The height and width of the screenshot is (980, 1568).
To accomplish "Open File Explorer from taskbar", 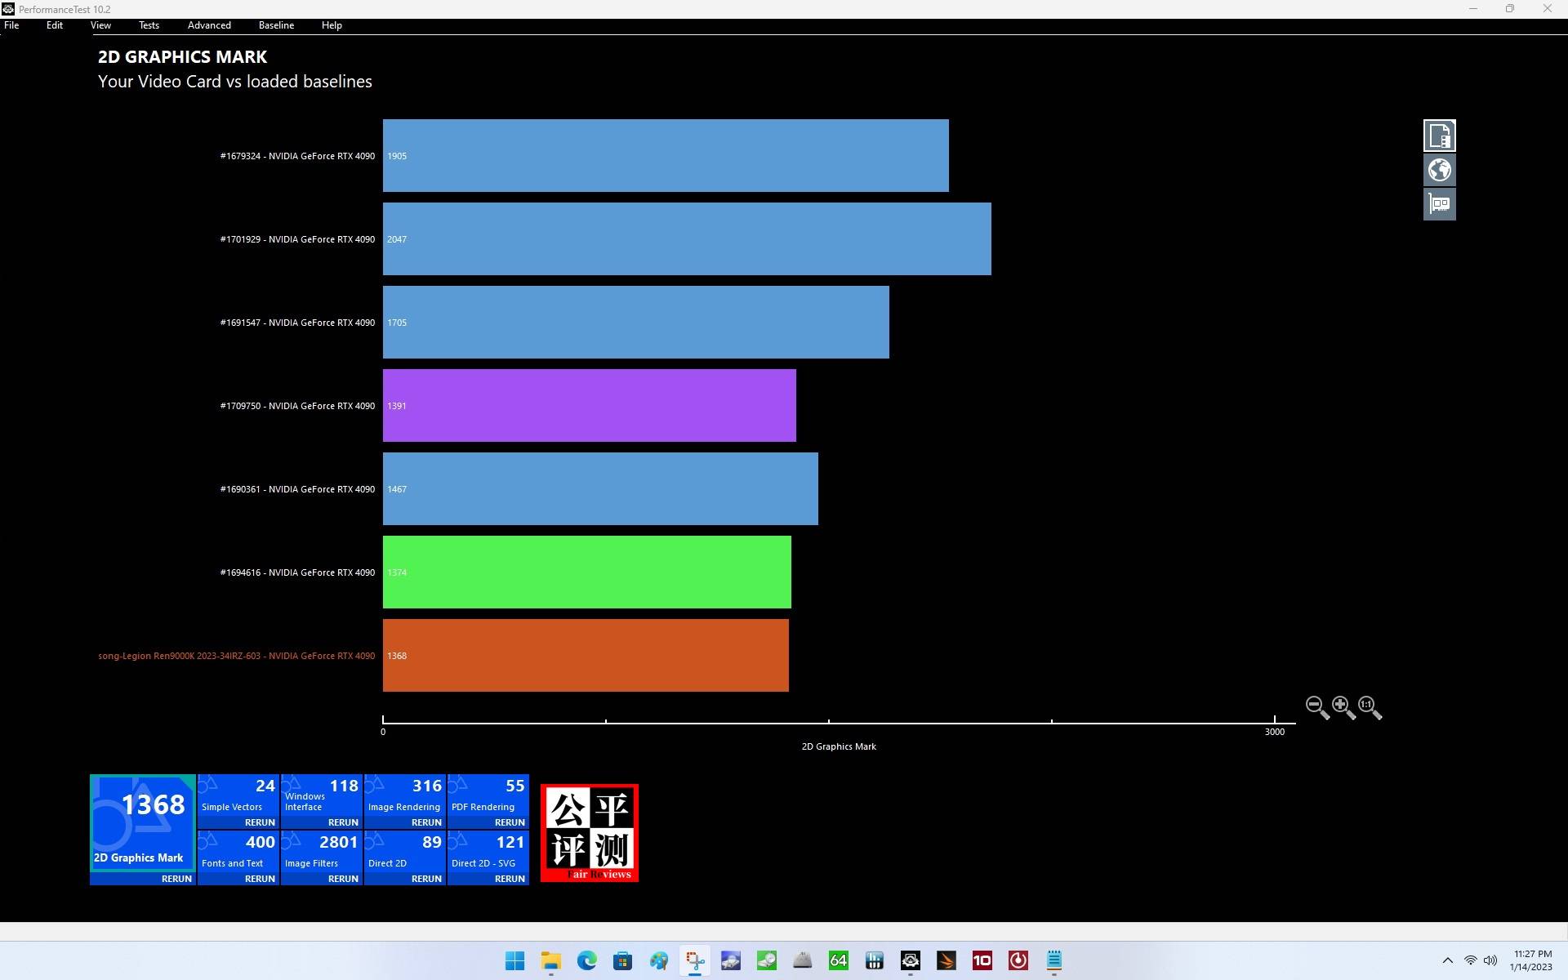I will click(551, 960).
